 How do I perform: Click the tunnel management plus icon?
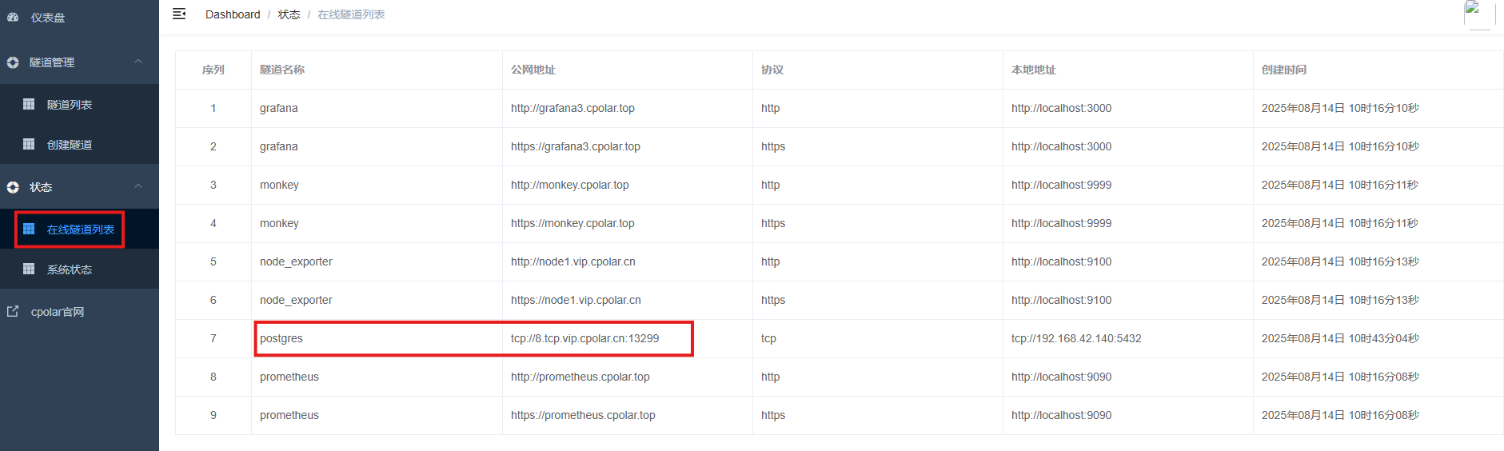tap(13, 62)
